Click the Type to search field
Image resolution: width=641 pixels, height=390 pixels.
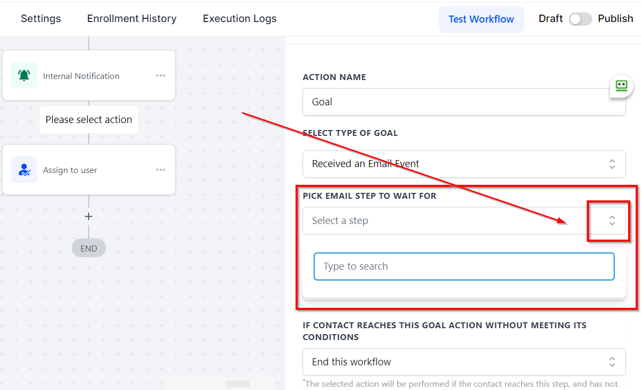(464, 266)
